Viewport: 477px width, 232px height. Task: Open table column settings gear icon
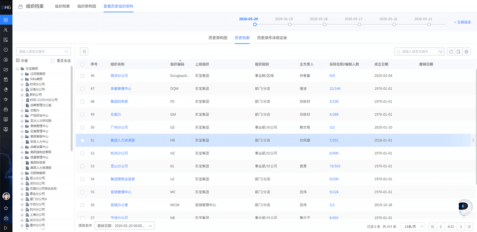pyautogui.click(x=466, y=52)
